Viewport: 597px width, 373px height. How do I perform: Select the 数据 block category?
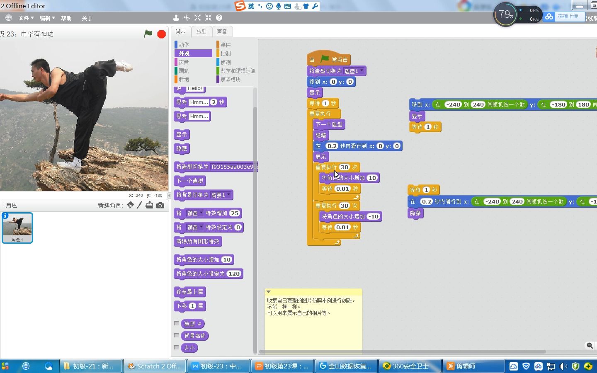click(193, 80)
